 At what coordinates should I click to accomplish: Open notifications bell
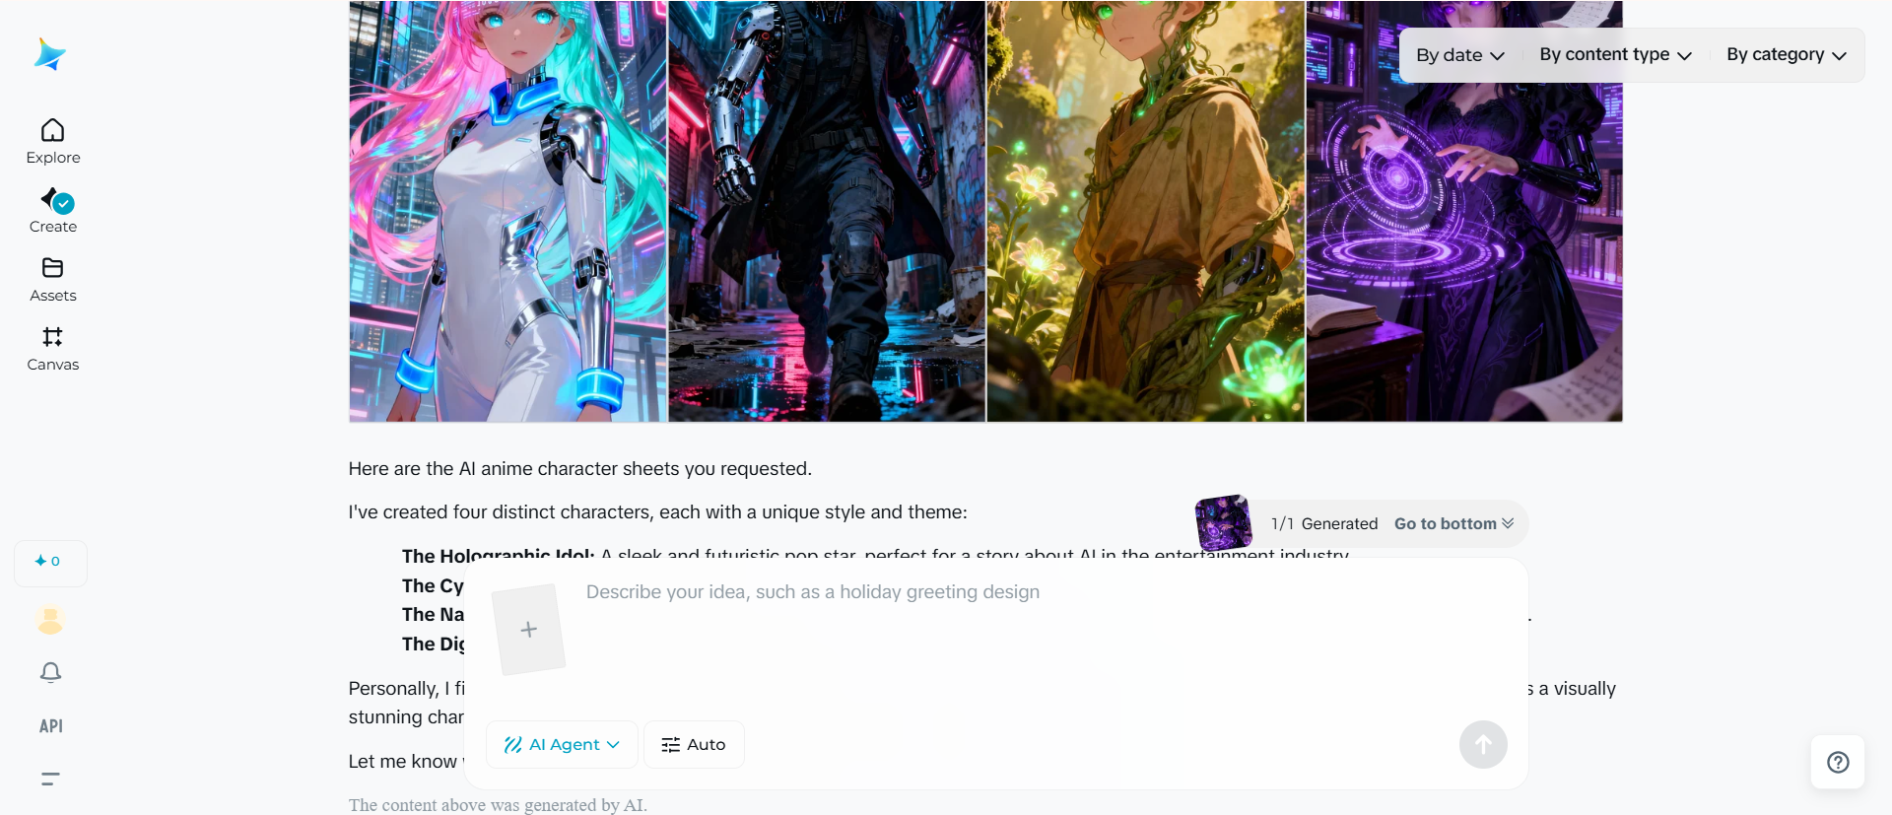click(50, 672)
